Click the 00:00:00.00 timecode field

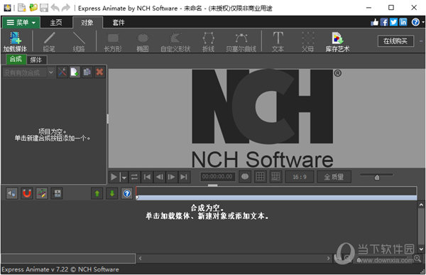[218, 177]
